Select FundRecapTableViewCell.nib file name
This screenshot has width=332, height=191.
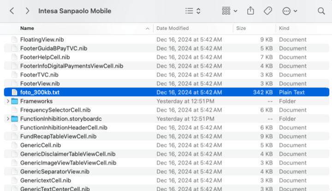coord(59,137)
